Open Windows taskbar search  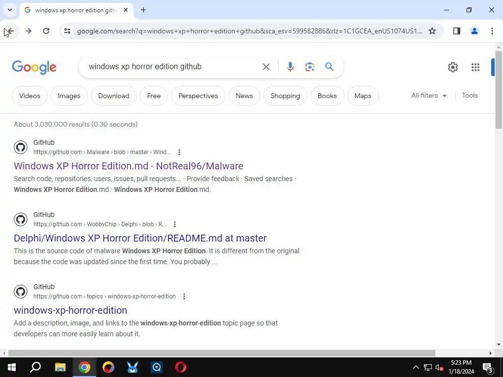pos(35,367)
